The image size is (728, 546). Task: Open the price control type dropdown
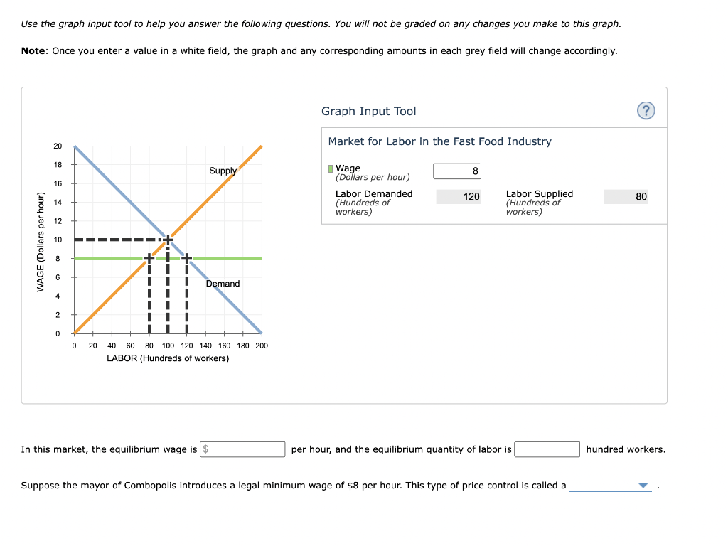[610, 486]
